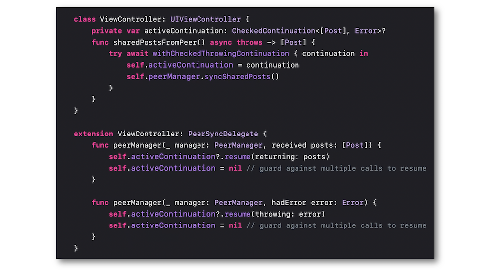Click the class keyword before ViewController
This screenshot has height=270, width=495.
(85, 19)
